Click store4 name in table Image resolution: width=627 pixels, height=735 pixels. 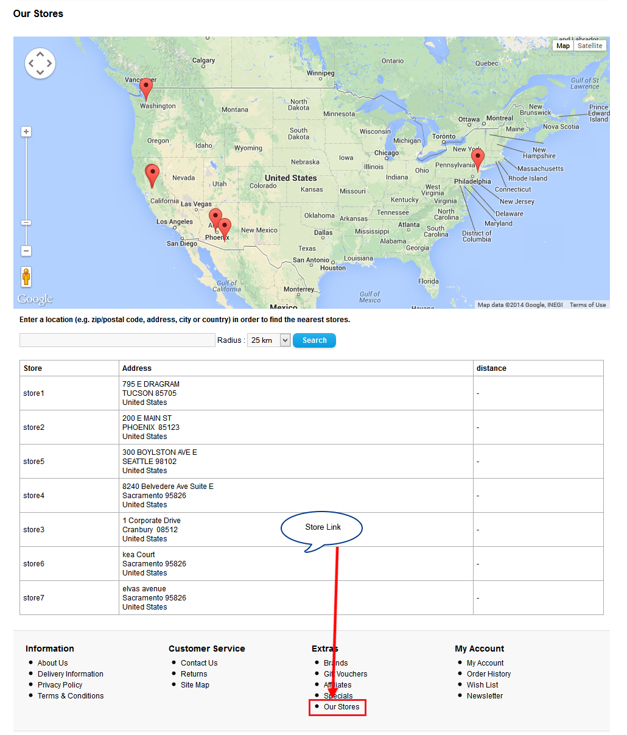click(x=33, y=496)
